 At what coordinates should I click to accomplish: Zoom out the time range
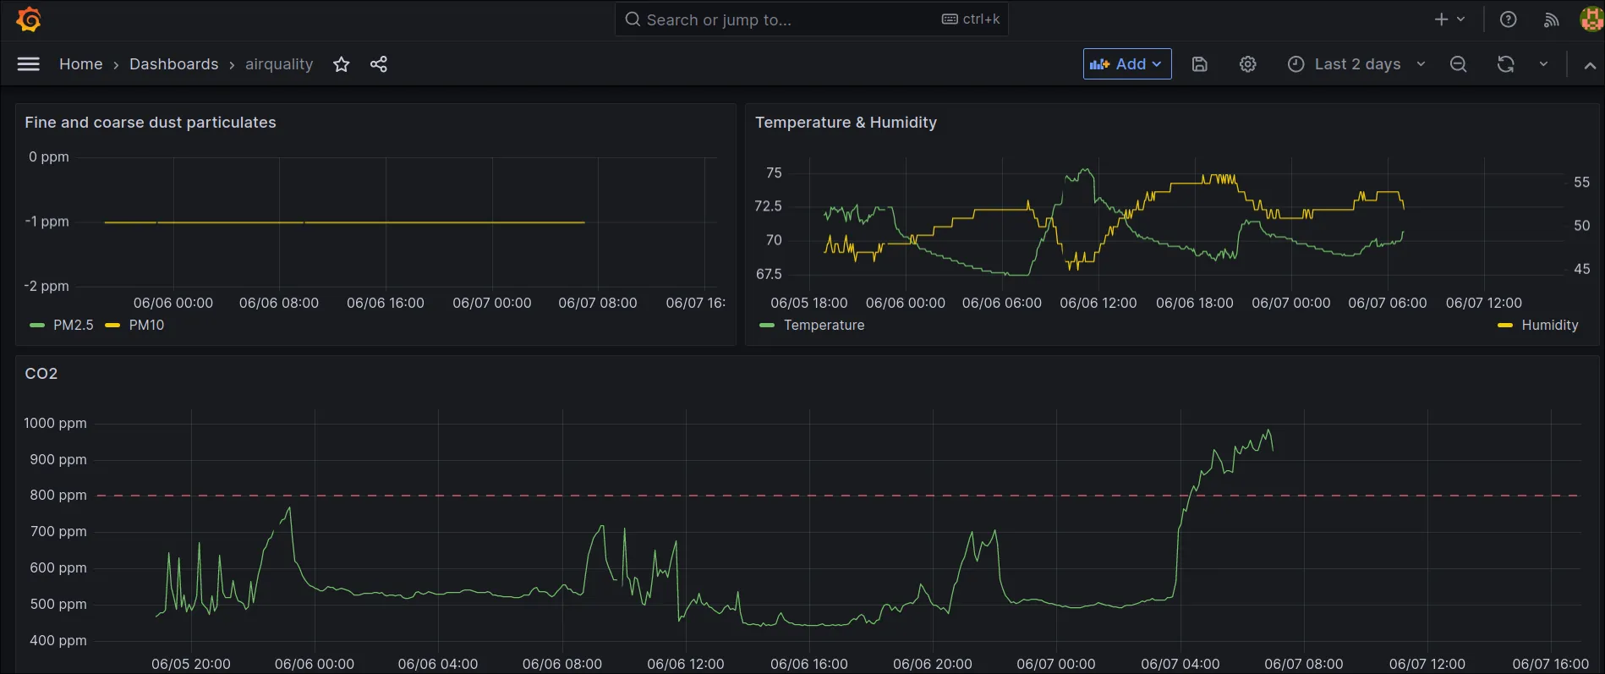click(1458, 64)
